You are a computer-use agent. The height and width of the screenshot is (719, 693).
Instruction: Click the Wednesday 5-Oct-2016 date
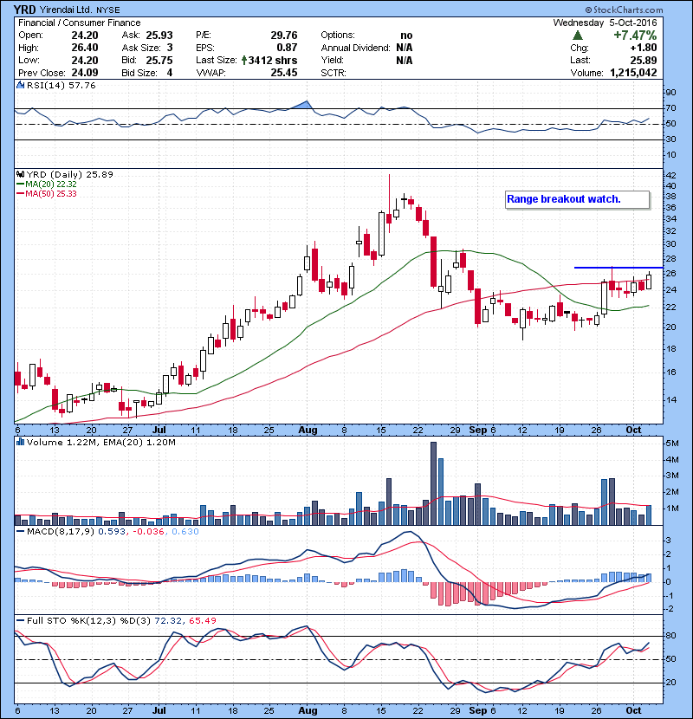coord(605,23)
